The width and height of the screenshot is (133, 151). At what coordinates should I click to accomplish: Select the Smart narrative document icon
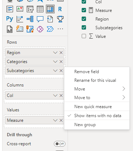(50, 19)
